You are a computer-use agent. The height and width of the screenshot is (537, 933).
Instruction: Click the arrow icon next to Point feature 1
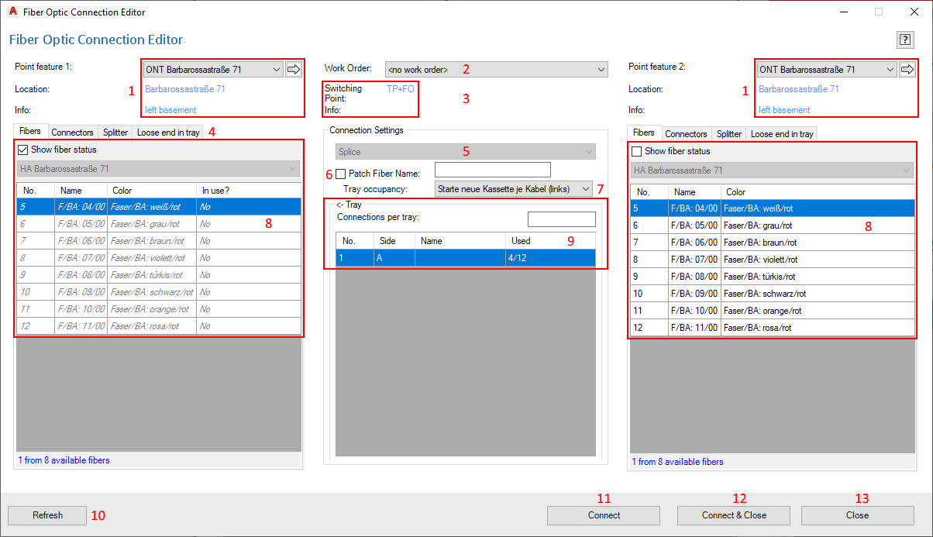(293, 70)
